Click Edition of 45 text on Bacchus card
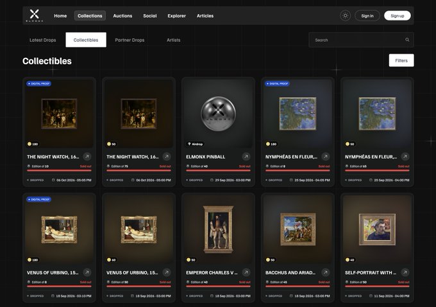 (x=279, y=282)
